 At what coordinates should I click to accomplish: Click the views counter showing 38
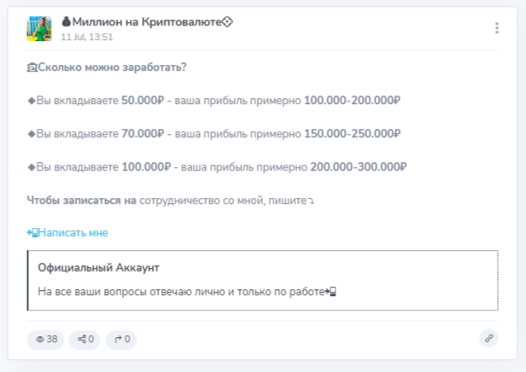[46, 340]
